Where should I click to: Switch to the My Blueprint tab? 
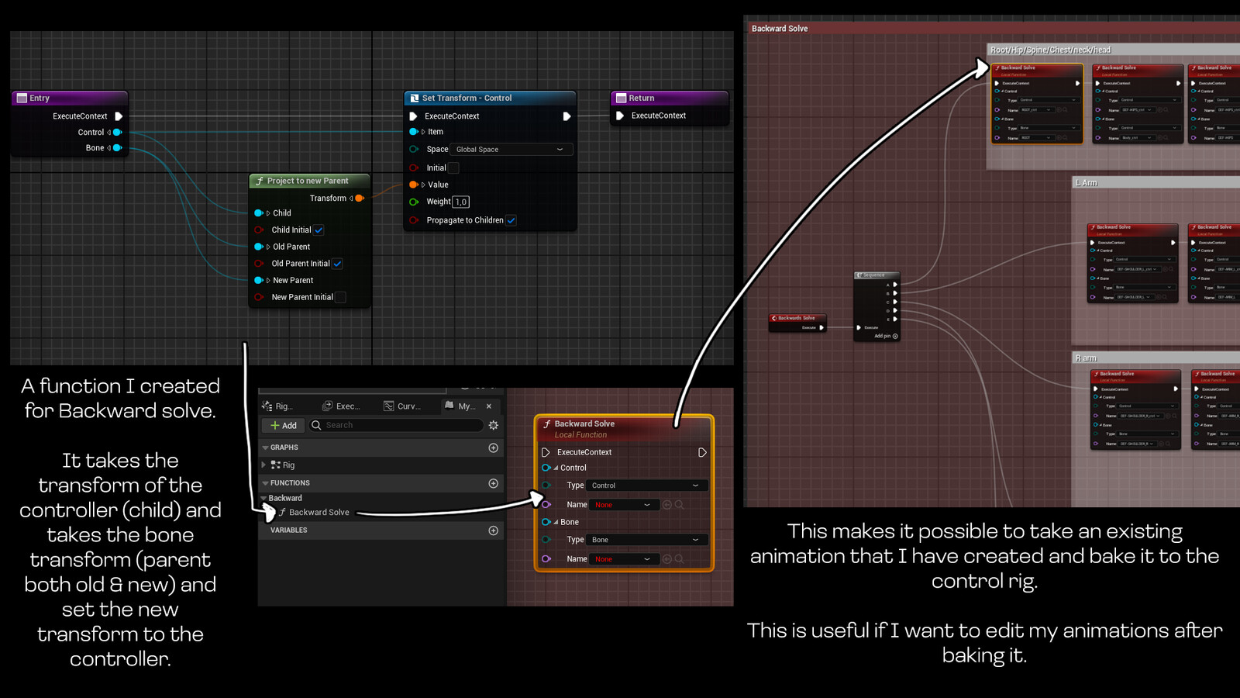click(x=460, y=406)
